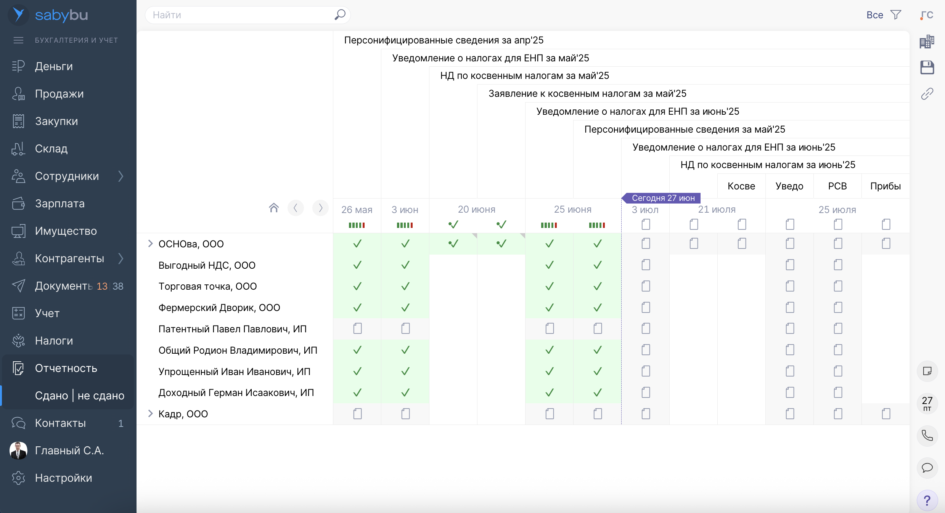Open the sticky note icon on the right panel
The image size is (945, 513).
click(x=927, y=371)
